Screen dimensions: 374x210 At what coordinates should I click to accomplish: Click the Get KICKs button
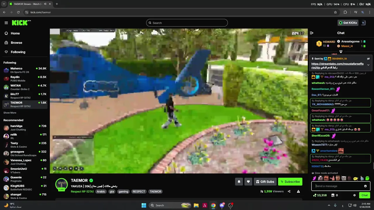tap(348, 23)
